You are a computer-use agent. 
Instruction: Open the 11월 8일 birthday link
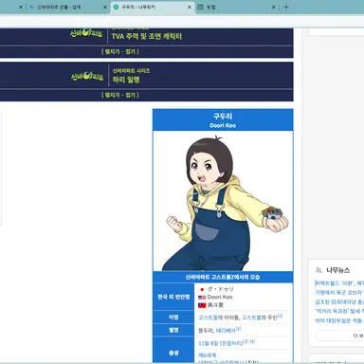tap(208, 343)
